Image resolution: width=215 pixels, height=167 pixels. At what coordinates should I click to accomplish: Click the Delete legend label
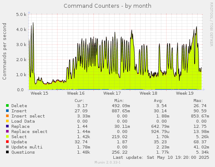19,106
